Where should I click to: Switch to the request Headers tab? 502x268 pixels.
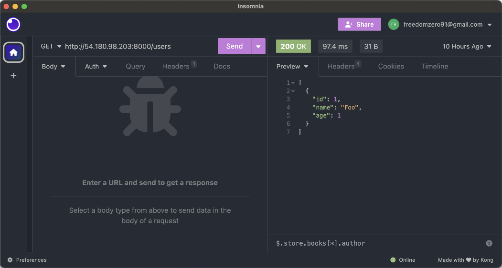tap(179, 66)
